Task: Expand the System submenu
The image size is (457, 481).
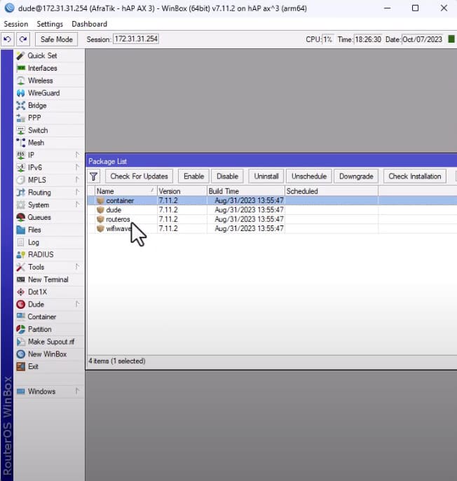Action: pos(77,204)
